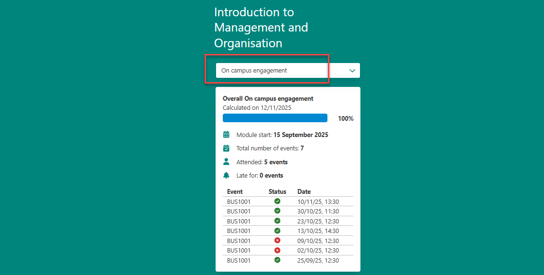Click the bell icon next to Late for
Screen dimensions: 544x275
[x=227, y=175]
